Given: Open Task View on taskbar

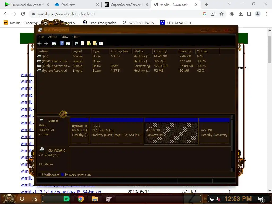Looking at the screenshot, I should point(35,199).
